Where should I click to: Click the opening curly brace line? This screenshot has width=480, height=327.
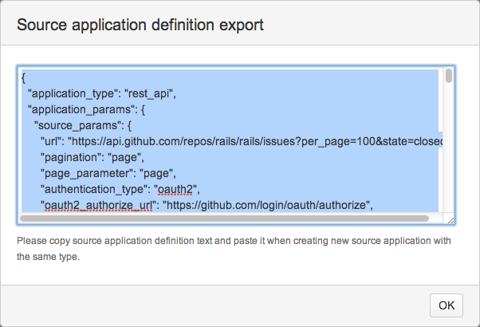[25, 77]
